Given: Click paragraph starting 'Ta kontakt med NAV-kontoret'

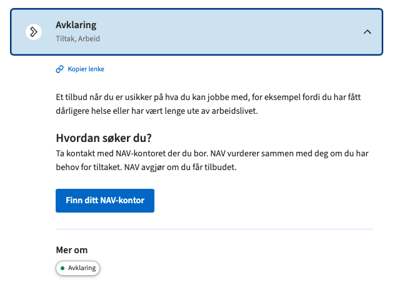Looking at the screenshot, I should [212, 160].
